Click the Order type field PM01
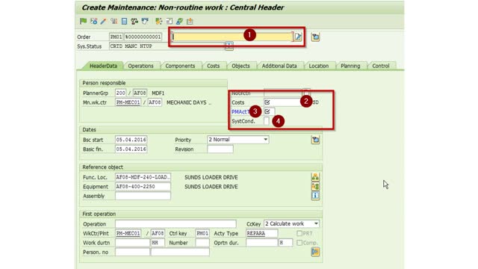This screenshot has width=478, height=269. 117,37
